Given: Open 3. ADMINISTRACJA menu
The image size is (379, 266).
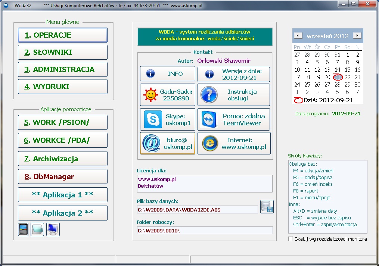Looking at the screenshot, I should pos(62,69).
